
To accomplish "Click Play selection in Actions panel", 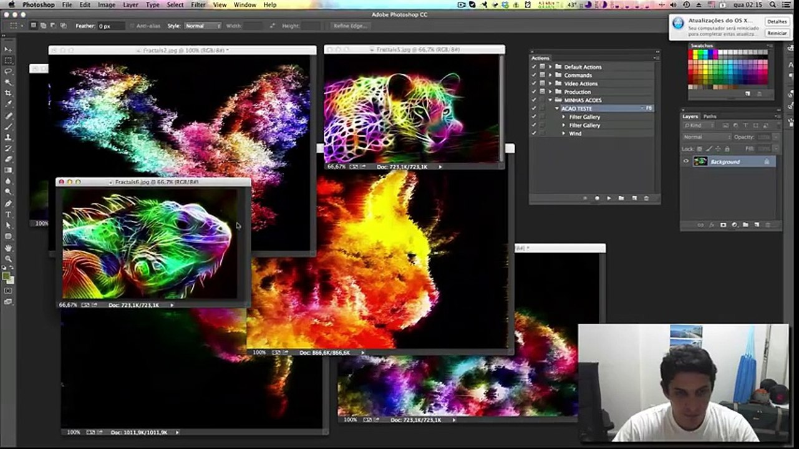I will click(x=609, y=198).
